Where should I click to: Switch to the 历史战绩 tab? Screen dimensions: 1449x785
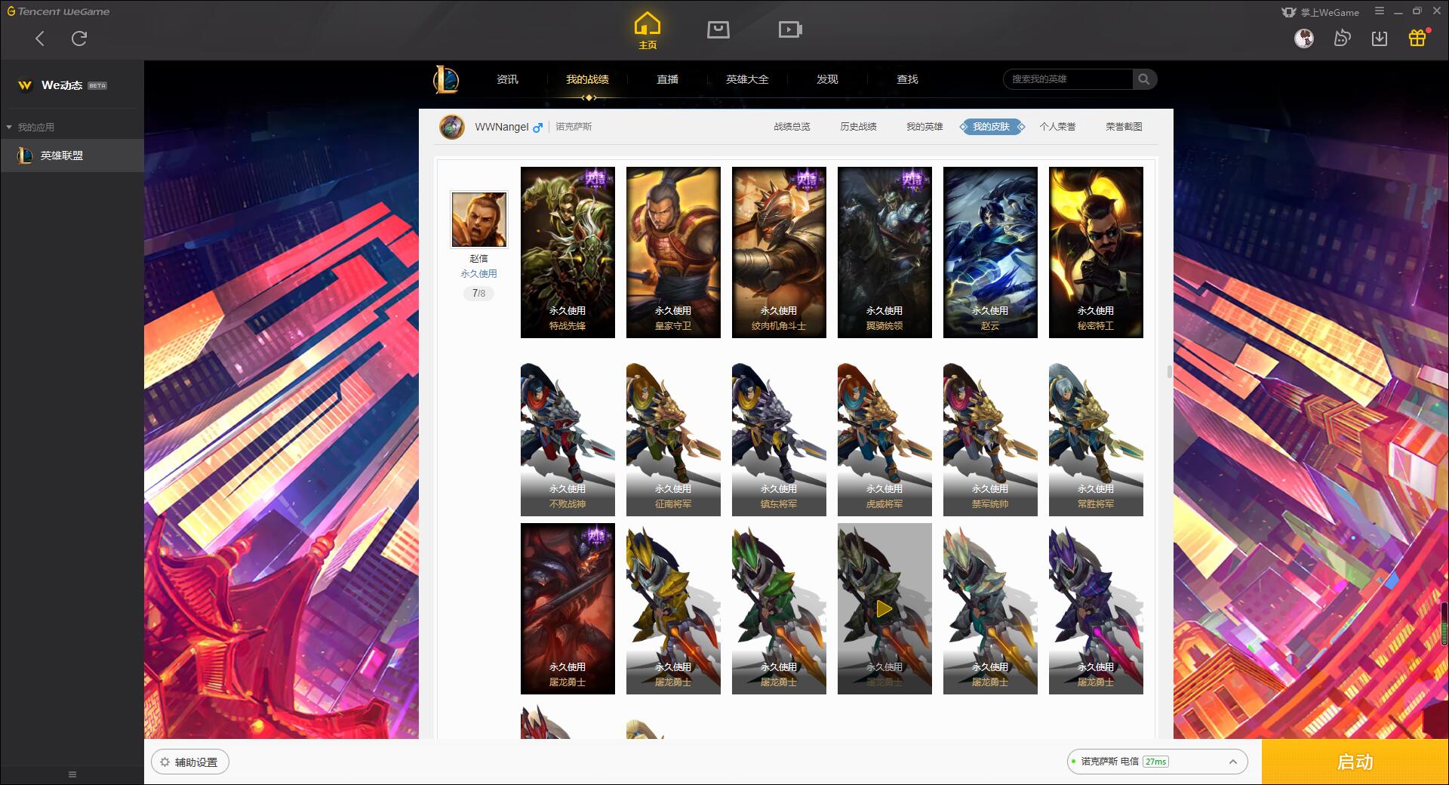pos(858,127)
